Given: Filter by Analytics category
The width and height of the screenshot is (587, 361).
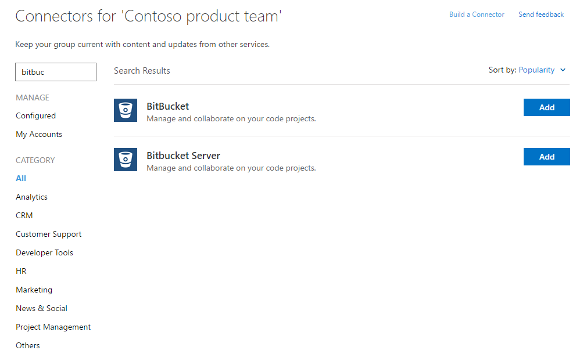Looking at the screenshot, I should tap(31, 197).
